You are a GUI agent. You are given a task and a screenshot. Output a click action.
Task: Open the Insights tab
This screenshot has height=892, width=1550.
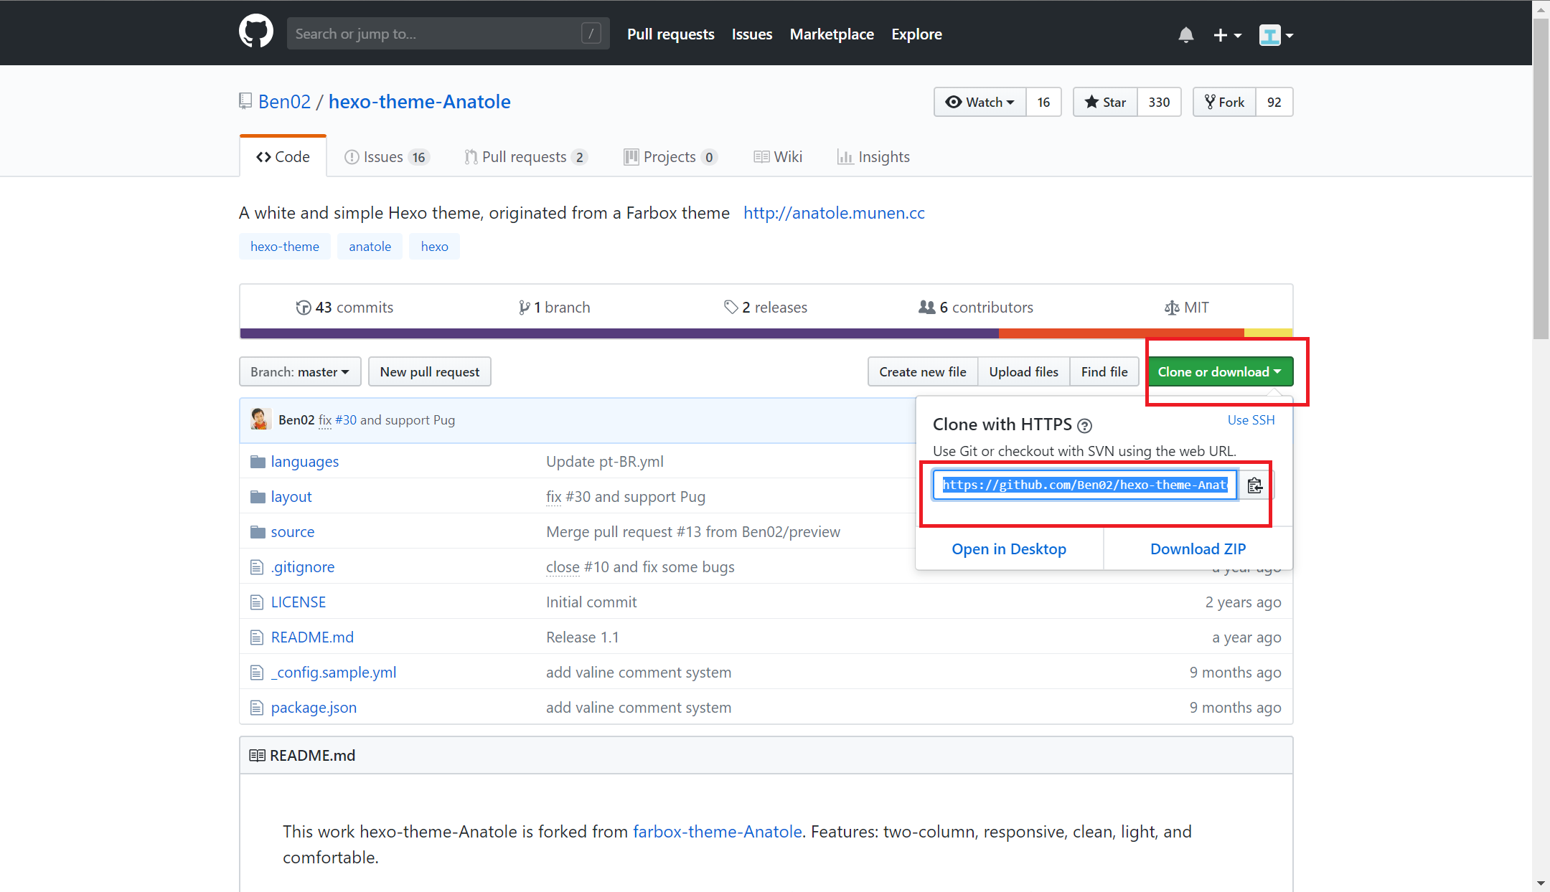point(874,157)
